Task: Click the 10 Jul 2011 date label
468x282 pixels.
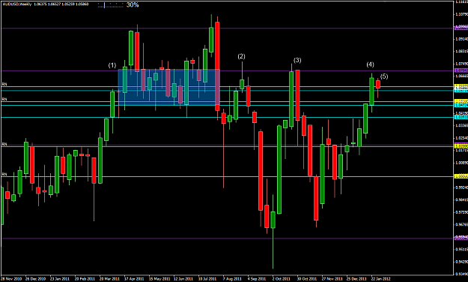Action: [207, 279]
